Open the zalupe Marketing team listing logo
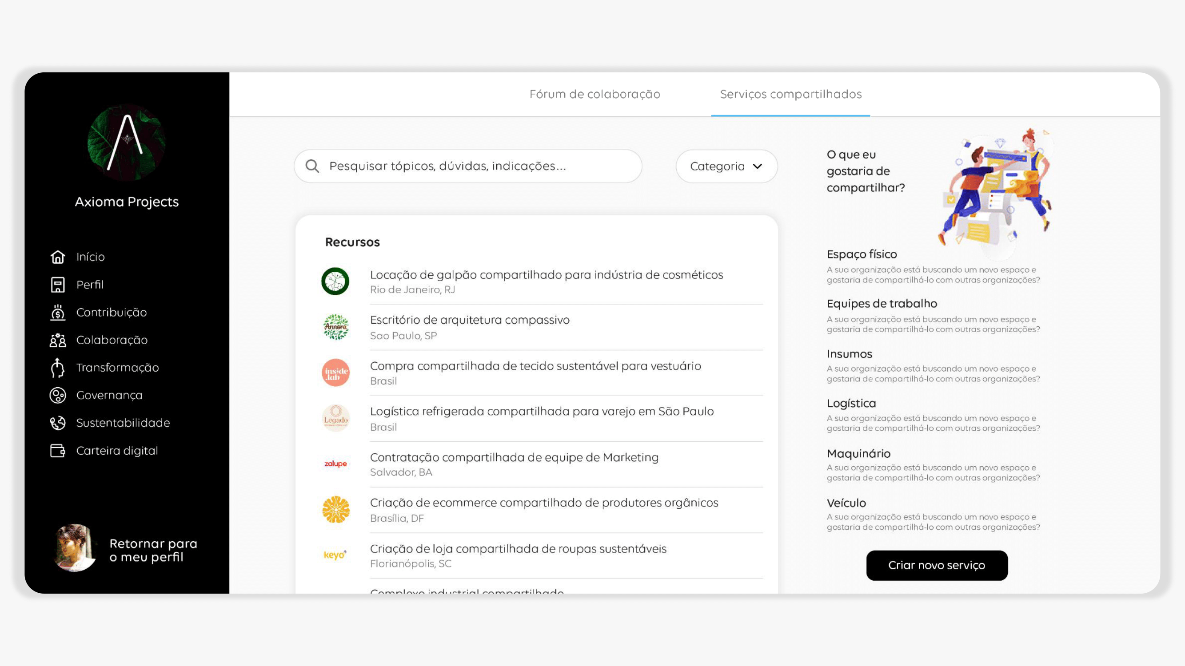1185x666 pixels. 335,464
